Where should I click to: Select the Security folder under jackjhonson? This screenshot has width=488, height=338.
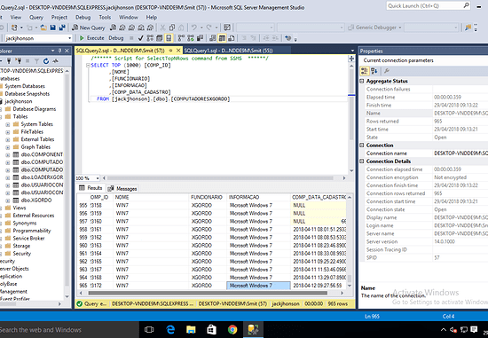[x=22, y=254]
